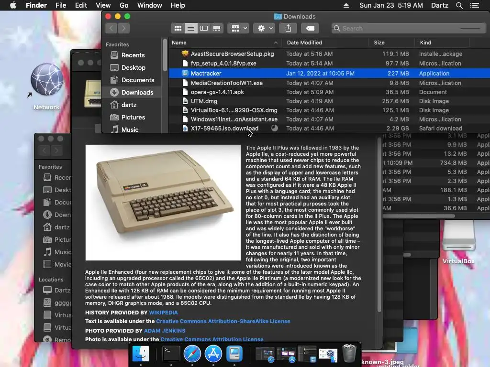
Task: Switch Finder to icon view
Action: [178, 28]
